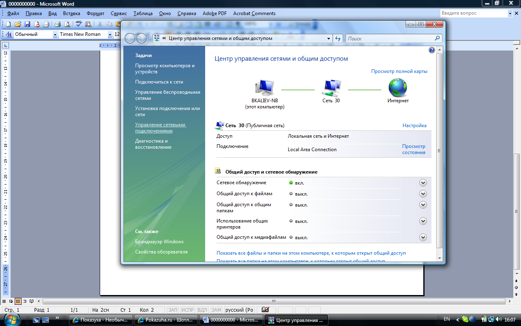Click the Save diskette icon in Word
The height and width of the screenshot is (326, 521).
[x=27, y=24]
